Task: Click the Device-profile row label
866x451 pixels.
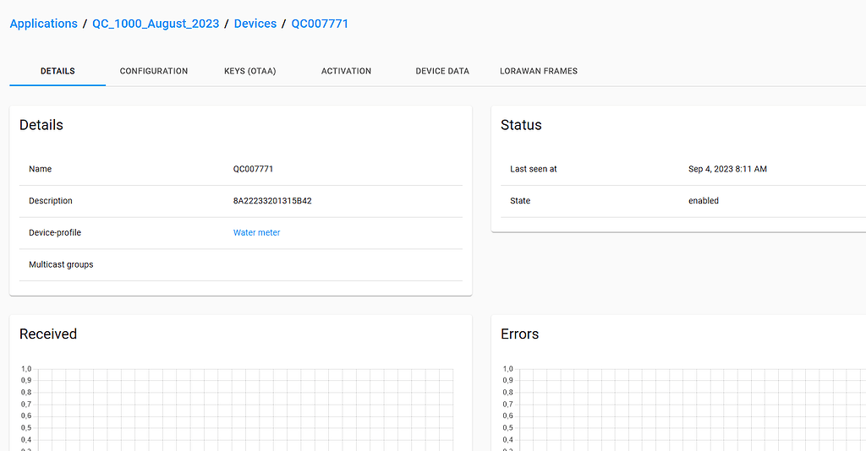Action: pyautogui.click(x=55, y=232)
